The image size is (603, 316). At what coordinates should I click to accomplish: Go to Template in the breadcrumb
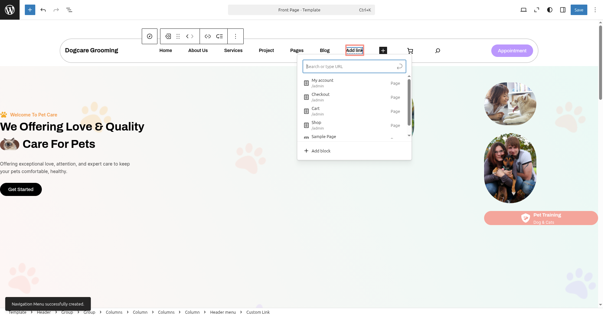point(17,312)
